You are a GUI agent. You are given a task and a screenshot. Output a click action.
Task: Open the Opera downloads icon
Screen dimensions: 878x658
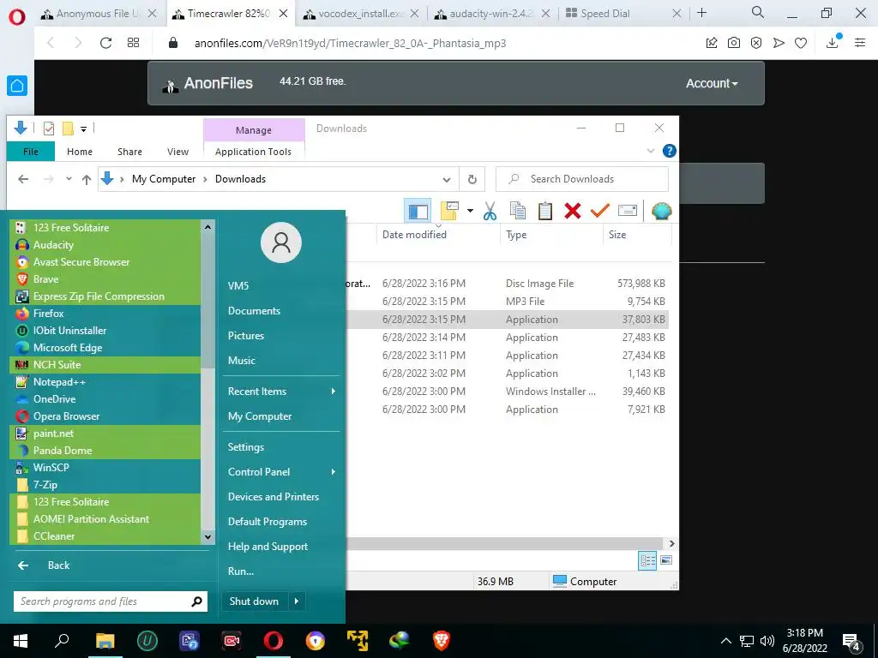point(832,43)
